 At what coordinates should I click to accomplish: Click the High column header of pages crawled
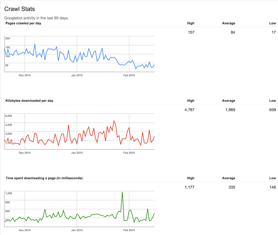point(191,23)
